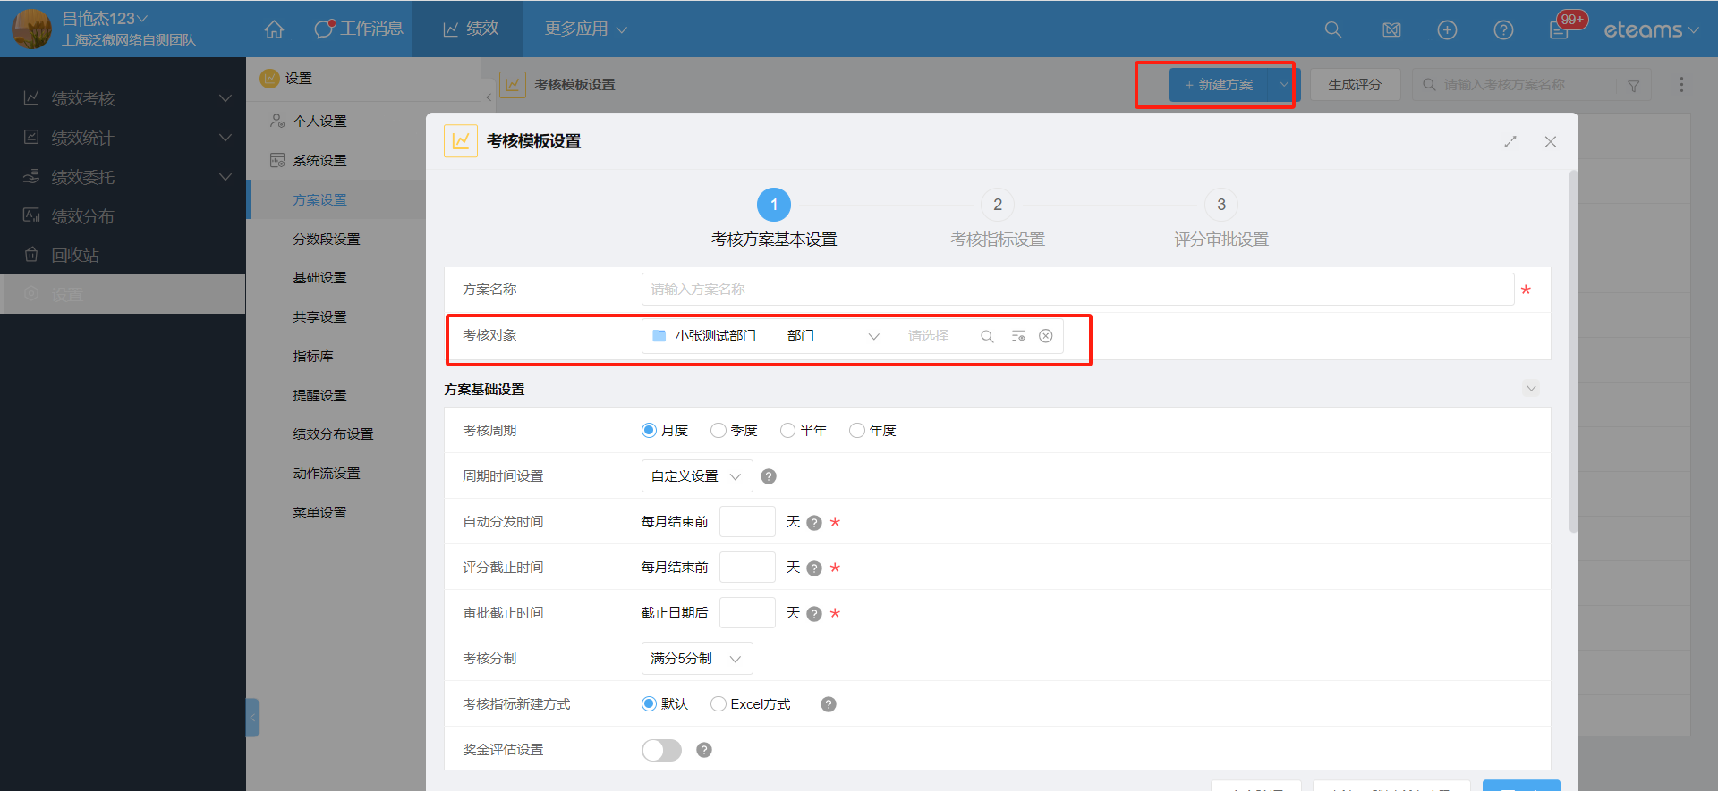Open 提醒设置 settings item

[x=319, y=395]
